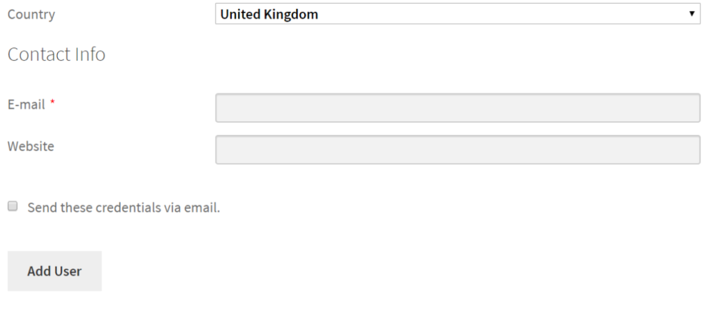
Task: Click the Add User button
Action: [54, 271]
